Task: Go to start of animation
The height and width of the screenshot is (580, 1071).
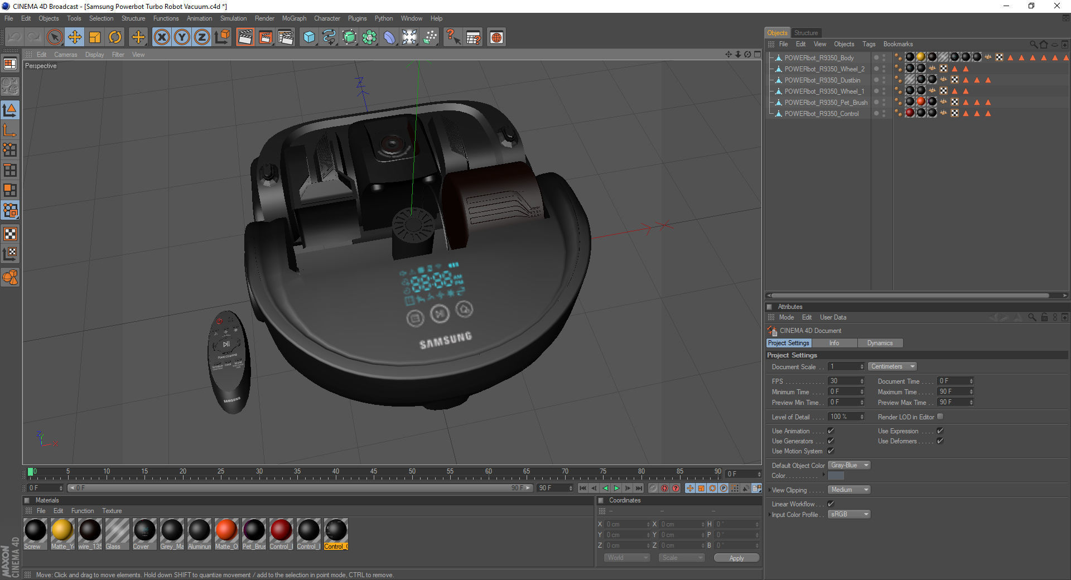Action: coord(583,488)
